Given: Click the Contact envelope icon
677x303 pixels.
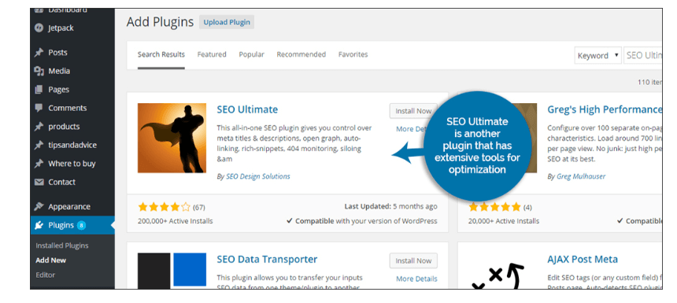Looking at the screenshot, I should click(x=39, y=182).
